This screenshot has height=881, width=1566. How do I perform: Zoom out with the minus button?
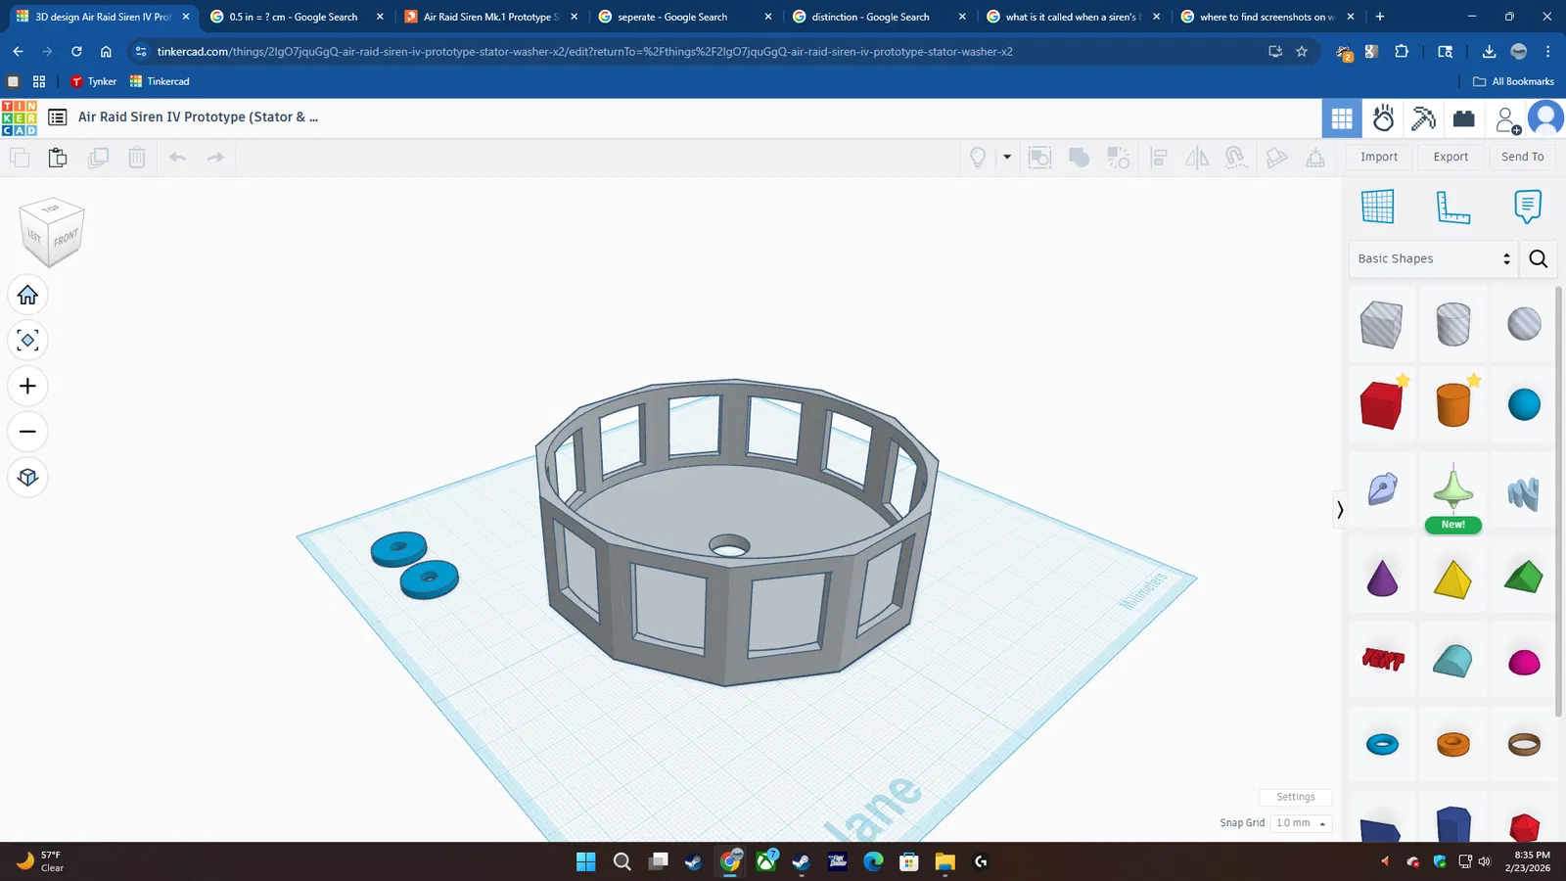[x=27, y=432]
